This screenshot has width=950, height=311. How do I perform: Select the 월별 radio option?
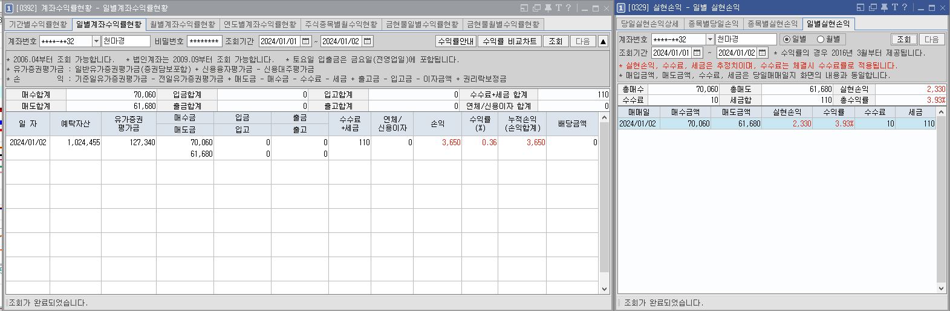pyautogui.click(x=821, y=39)
